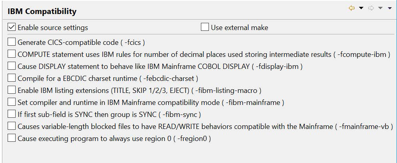This screenshot has width=397, height=163.
Task: Enable IBM listing extensions checkbox
Action: pos(12,90)
